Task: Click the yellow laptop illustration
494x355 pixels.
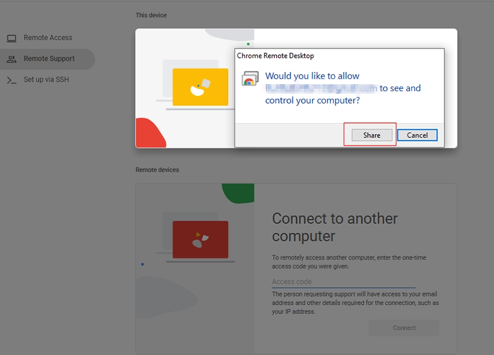Action: coord(200,87)
